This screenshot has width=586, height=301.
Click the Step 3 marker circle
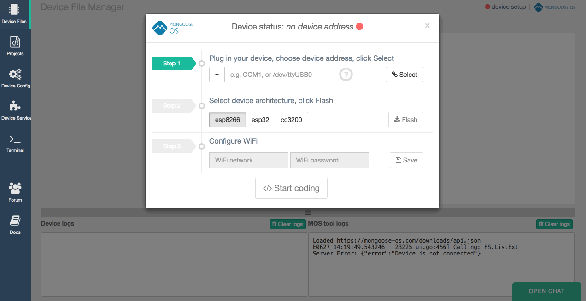[x=201, y=146]
